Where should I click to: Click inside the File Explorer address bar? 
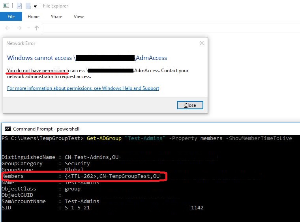click(x=171, y=28)
